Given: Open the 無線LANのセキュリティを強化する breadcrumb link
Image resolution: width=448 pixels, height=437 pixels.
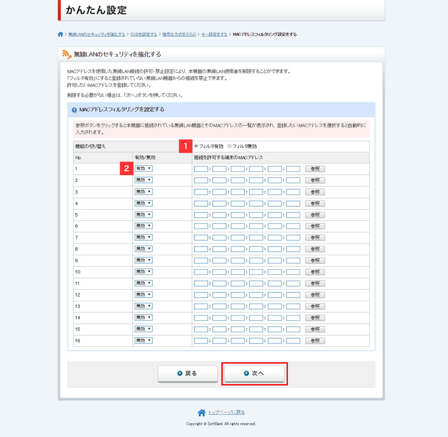Looking at the screenshot, I should pos(97,34).
